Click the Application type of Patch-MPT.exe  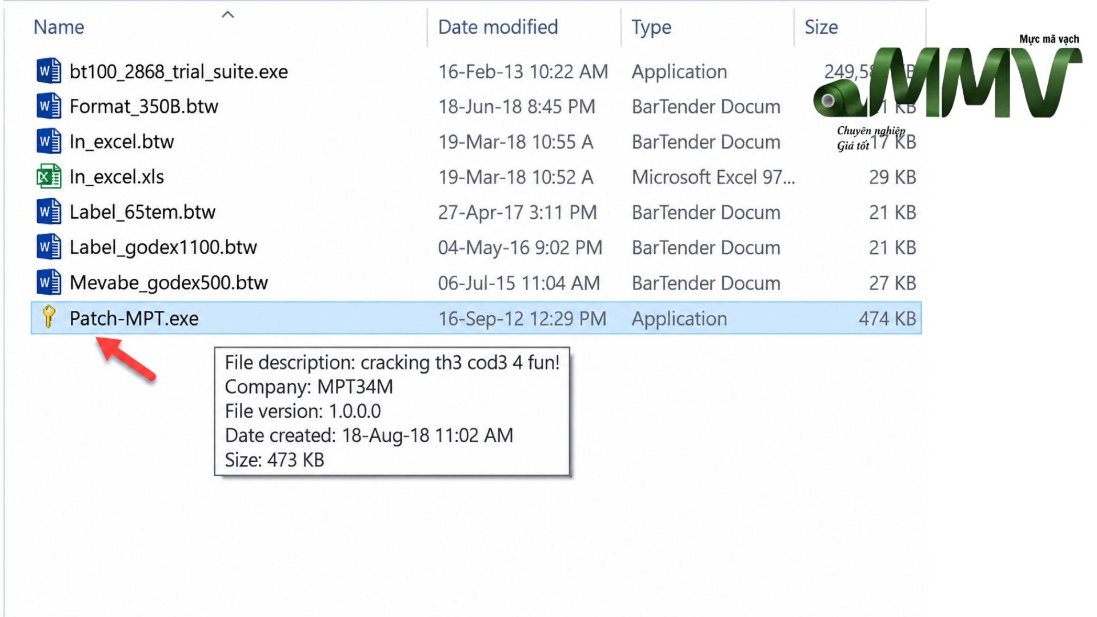(x=679, y=319)
